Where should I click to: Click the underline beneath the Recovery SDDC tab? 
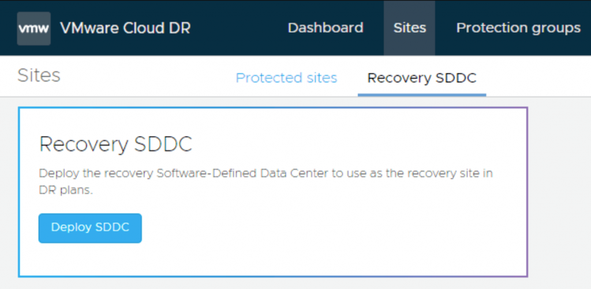click(x=422, y=94)
